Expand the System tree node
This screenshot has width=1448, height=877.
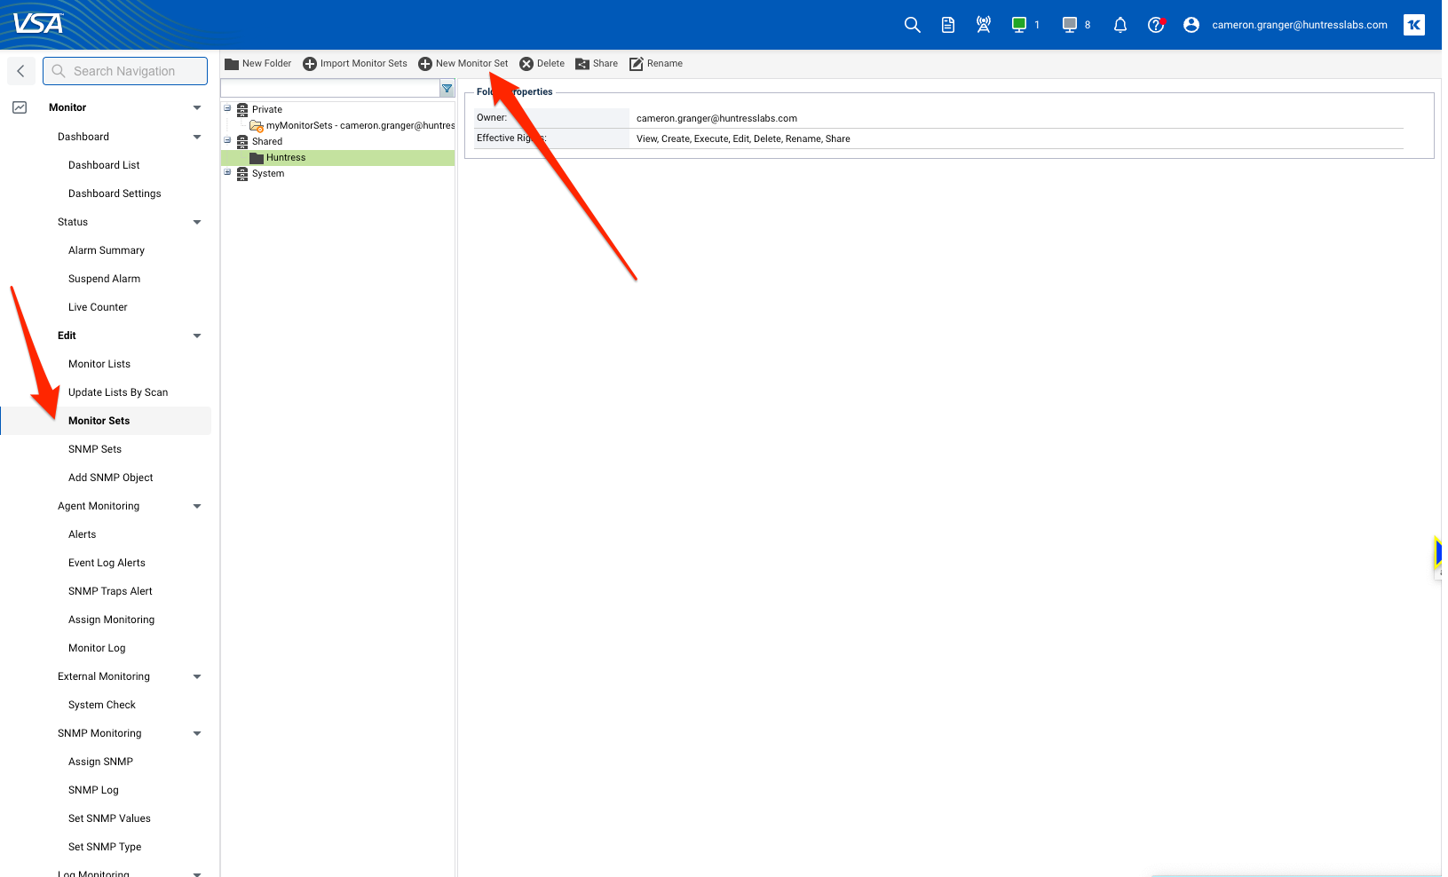(x=228, y=173)
